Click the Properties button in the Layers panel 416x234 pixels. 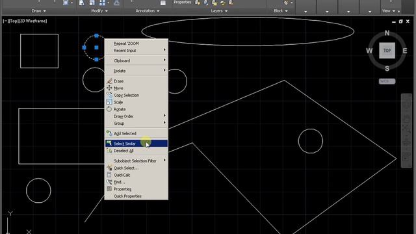coord(182,3)
